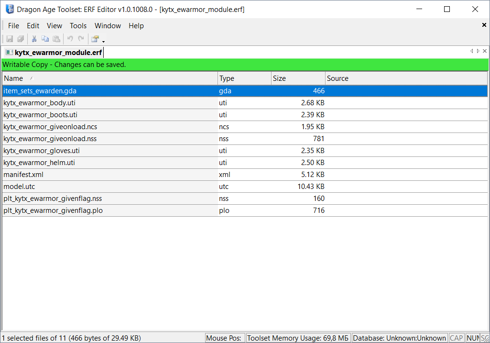Sort list by Name column header
The height and width of the screenshot is (343, 490).
point(110,78)
